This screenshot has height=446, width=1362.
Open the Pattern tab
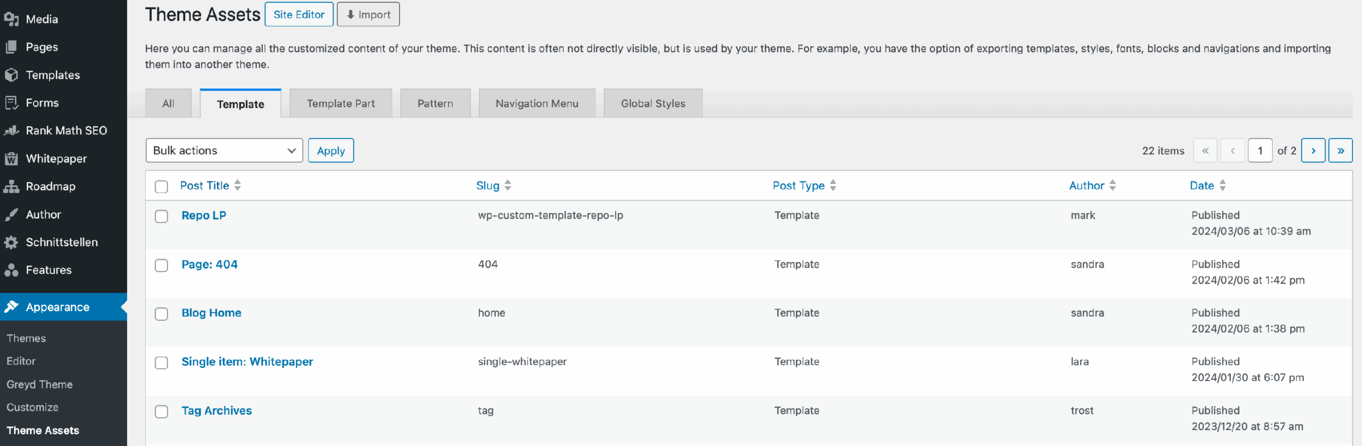[x=435, y=103]
